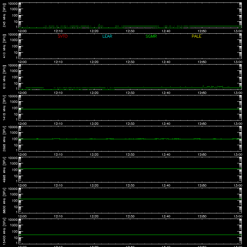The height and width of the screenshot is (247, 247).
Task: Click 12:20 tick label under 2695 MHz panel
Action: click(94, 155)
